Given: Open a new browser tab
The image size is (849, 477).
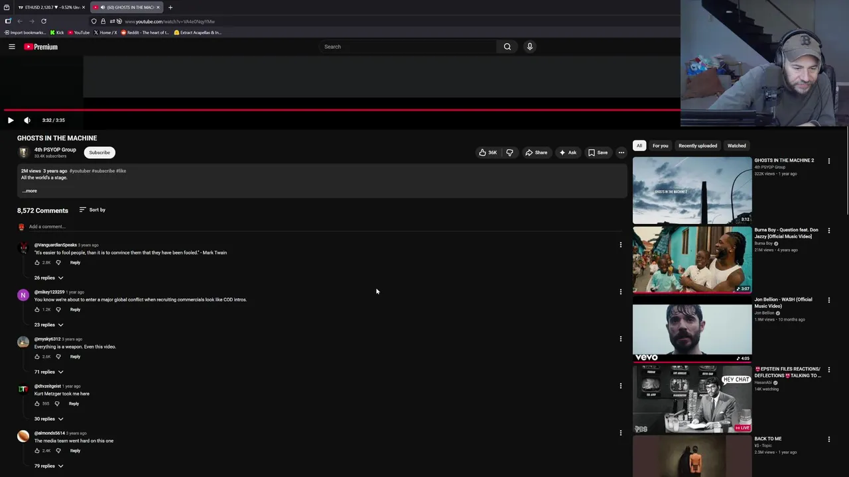Looking at the screenshot, I should pos(170,7).
